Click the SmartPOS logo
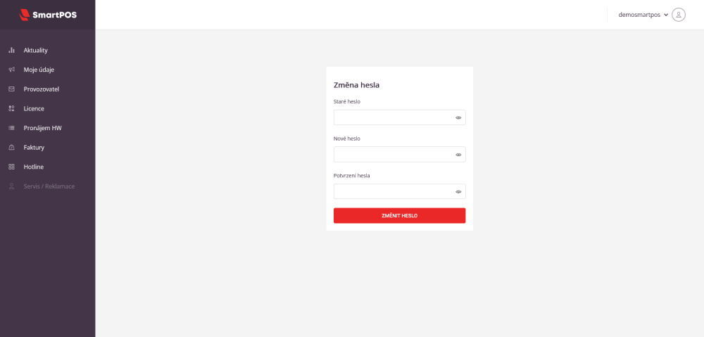 [47, 14]
